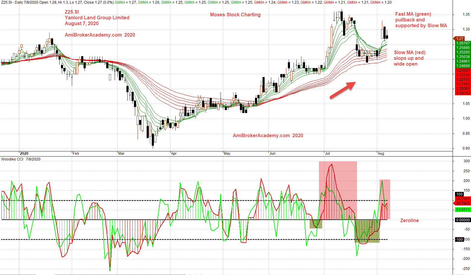Click the Apr marker on time axis
The height and width of the screenshot is (275, 471).
click(x=174, y=154)
